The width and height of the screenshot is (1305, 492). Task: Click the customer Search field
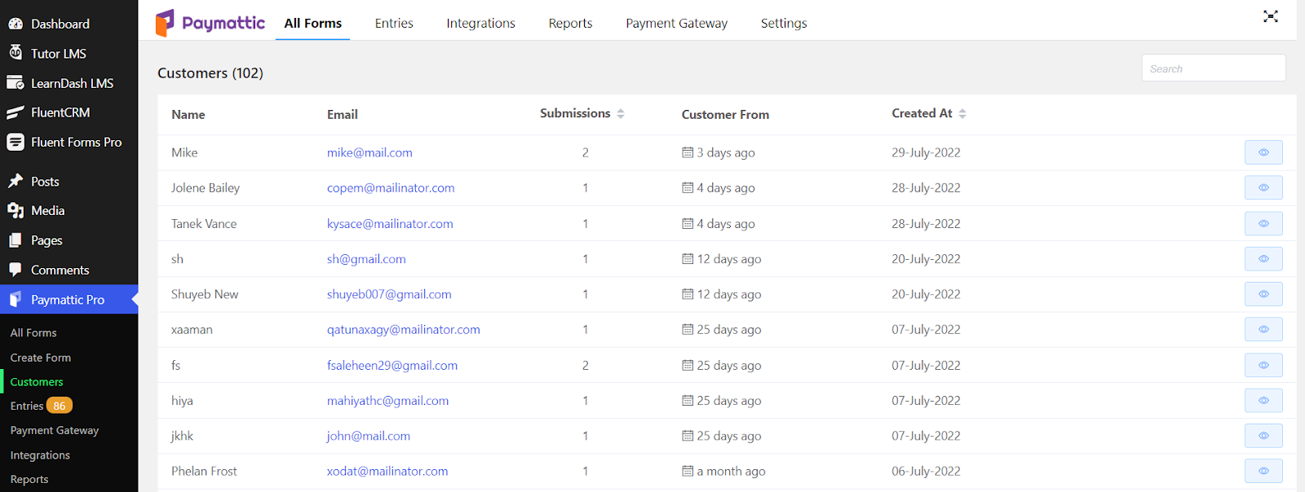click(x=1214, y=68)
